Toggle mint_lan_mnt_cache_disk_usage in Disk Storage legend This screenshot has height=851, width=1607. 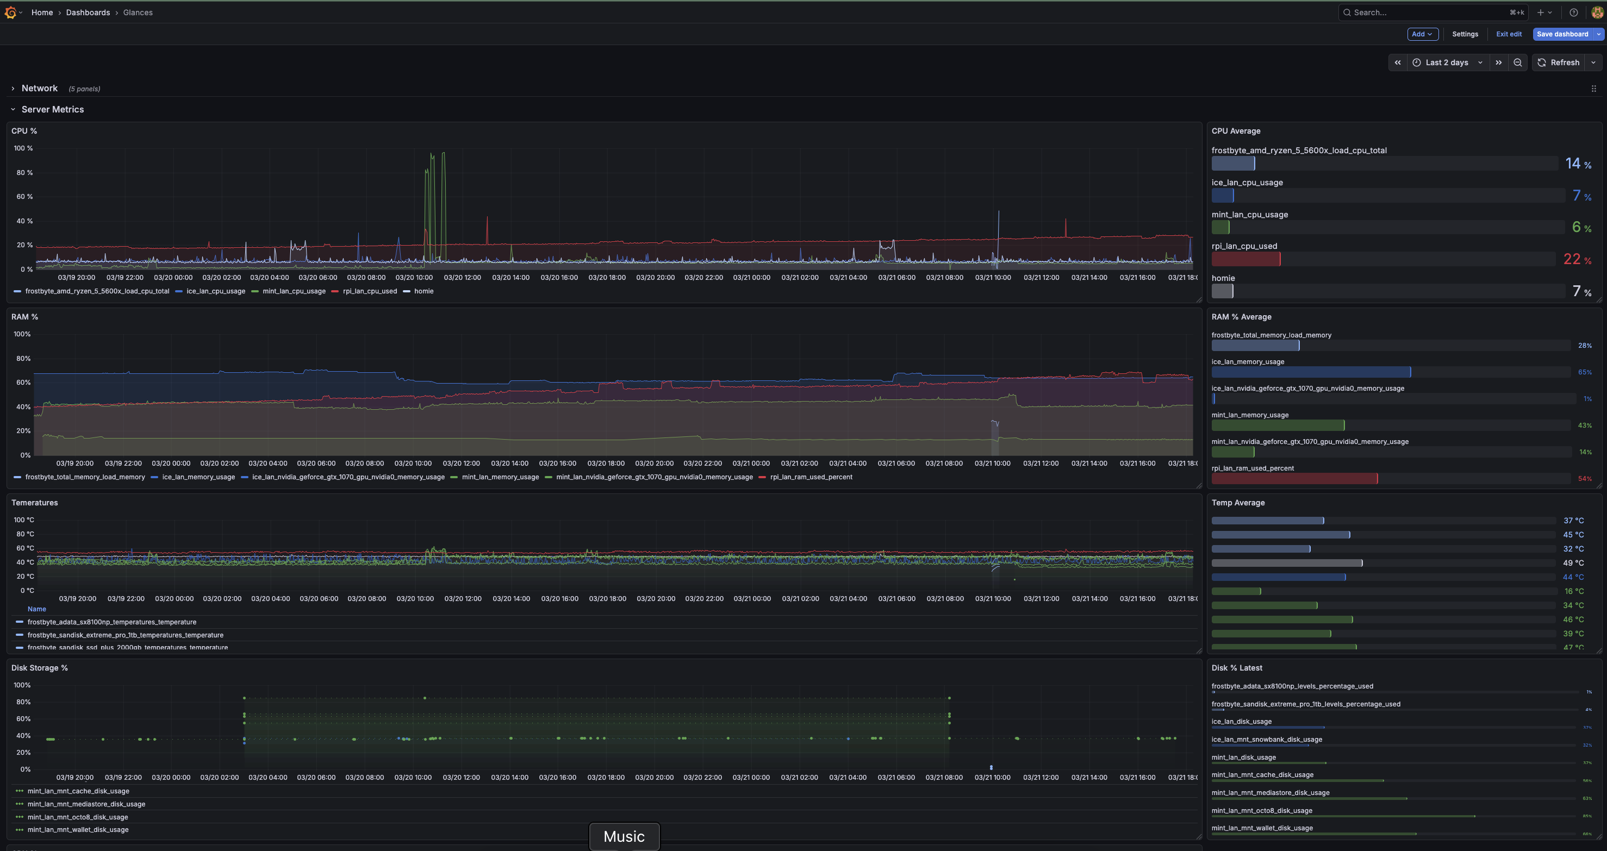coord(78,791)
